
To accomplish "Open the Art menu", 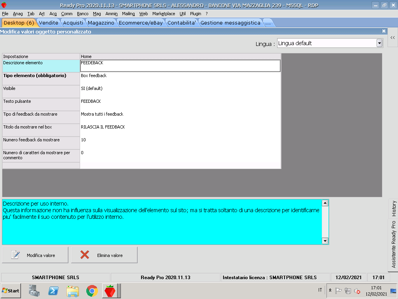I will coord(42,14).
